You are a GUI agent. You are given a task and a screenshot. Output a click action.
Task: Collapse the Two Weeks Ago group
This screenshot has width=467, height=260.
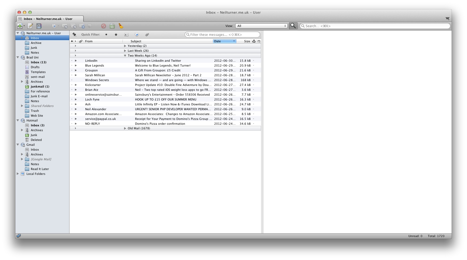[x=125, y=56]
